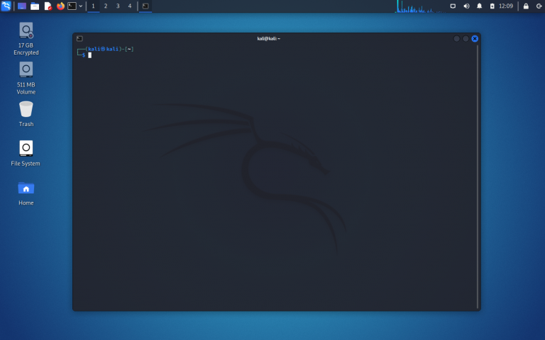Open terminal emulator launcher in panel
This screenshot has width=545, height=340.
coord(72,6)
